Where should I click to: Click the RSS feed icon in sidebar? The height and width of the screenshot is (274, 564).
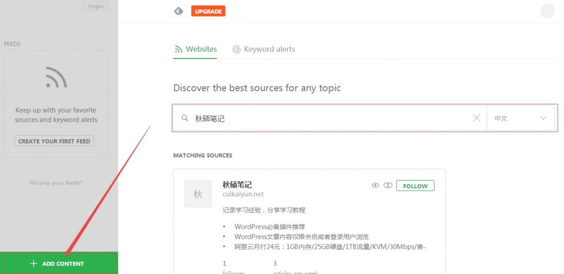point(56,77)
